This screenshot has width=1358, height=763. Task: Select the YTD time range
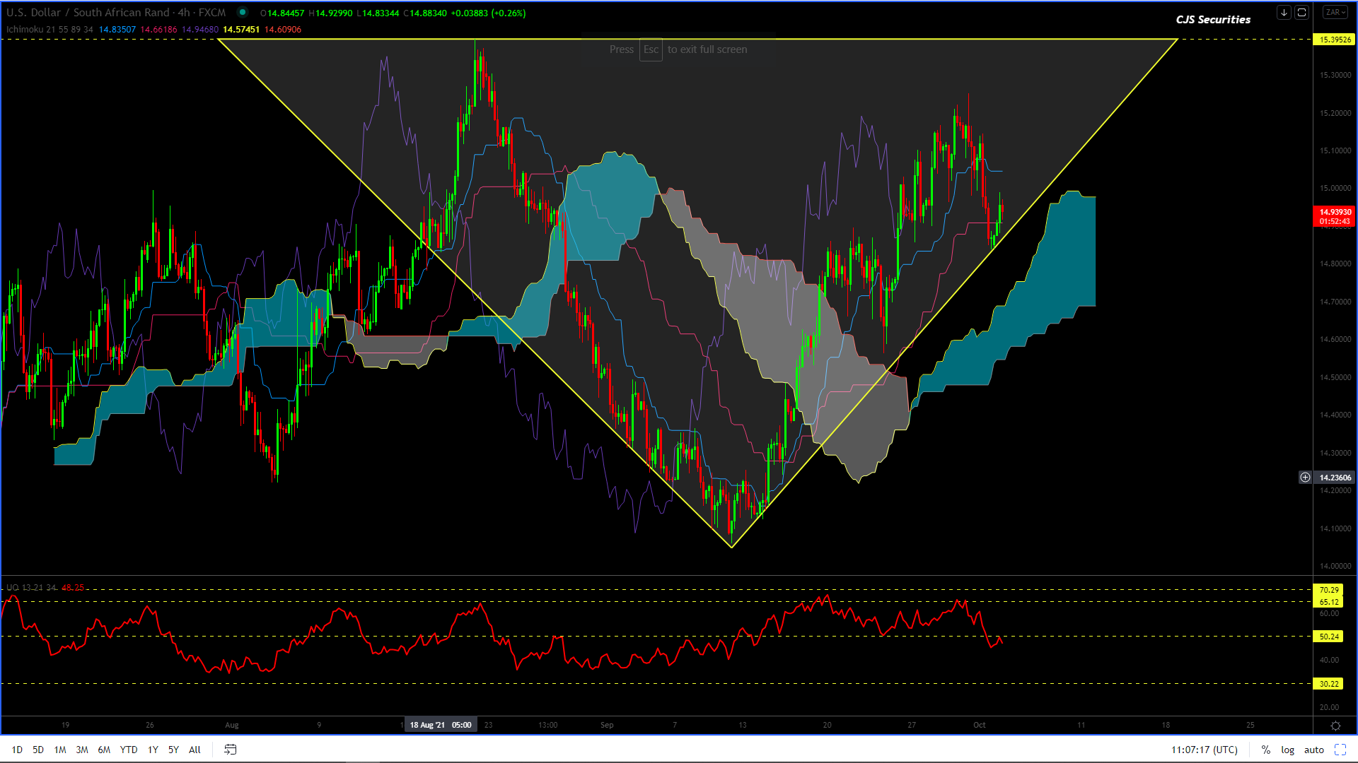coord(129,750)
